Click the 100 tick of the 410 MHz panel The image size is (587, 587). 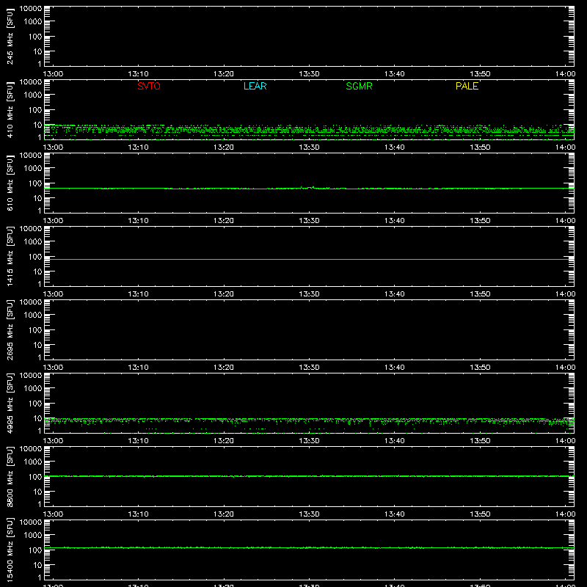35,110
